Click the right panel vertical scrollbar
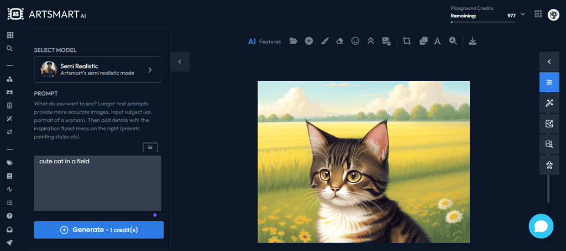Image resolution: width=566 pixels, height=251 pixels. point(548,189)
